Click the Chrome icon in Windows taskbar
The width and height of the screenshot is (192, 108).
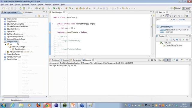(47, 105)
